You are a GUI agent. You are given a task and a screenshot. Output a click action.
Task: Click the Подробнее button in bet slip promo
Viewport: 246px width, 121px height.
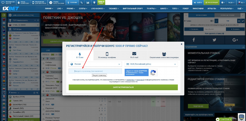(x=198, y=106)
